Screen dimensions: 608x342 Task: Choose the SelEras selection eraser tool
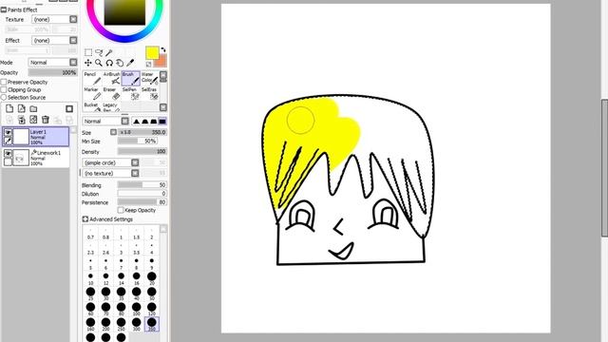(x=150, y=93)
